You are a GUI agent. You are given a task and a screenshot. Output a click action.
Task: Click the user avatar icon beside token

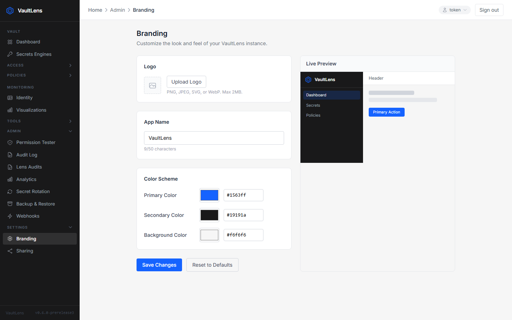coord(445,10)
